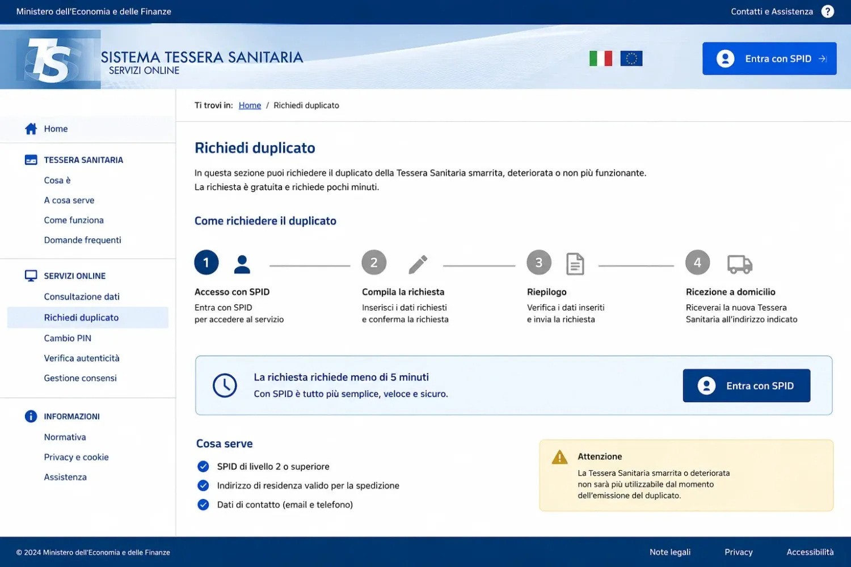Select Richiedi duplicato in sidebar
The height and width of the screenshot is (567, 851).
88,318
